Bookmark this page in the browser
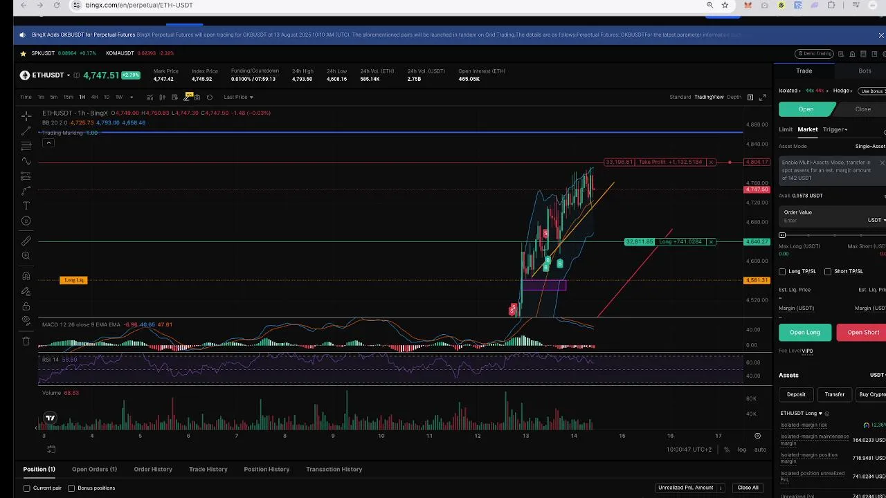Viewport: 886px width, 498px height. [725, 5]
